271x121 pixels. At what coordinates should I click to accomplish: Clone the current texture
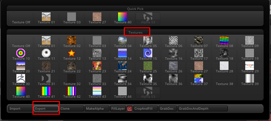(72, 109)
